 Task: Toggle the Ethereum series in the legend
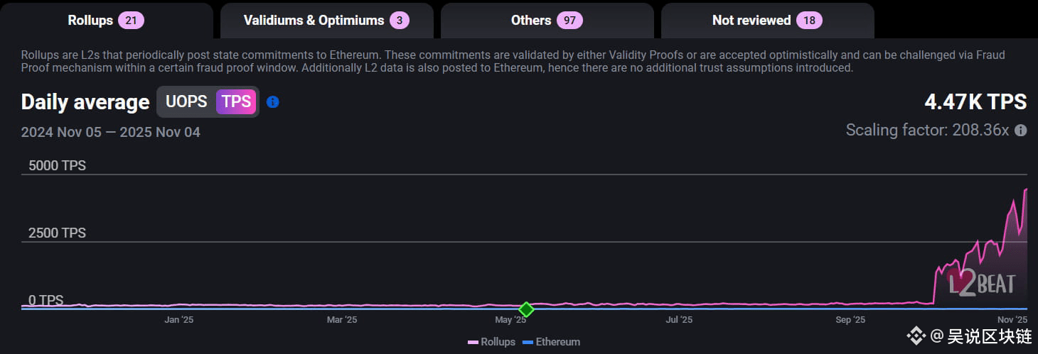[x=551, y=342]
